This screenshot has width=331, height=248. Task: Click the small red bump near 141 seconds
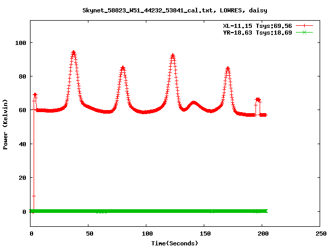tap(194, 103)
